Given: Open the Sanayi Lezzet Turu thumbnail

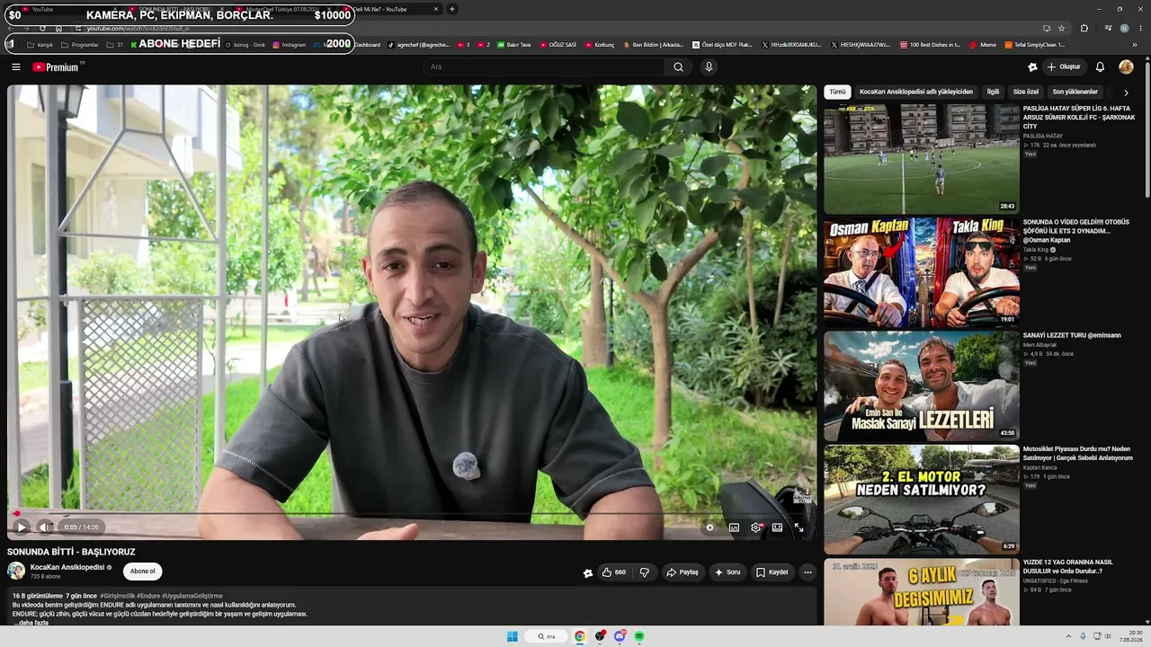Looking at the screenshot, I should click(922, 386).
